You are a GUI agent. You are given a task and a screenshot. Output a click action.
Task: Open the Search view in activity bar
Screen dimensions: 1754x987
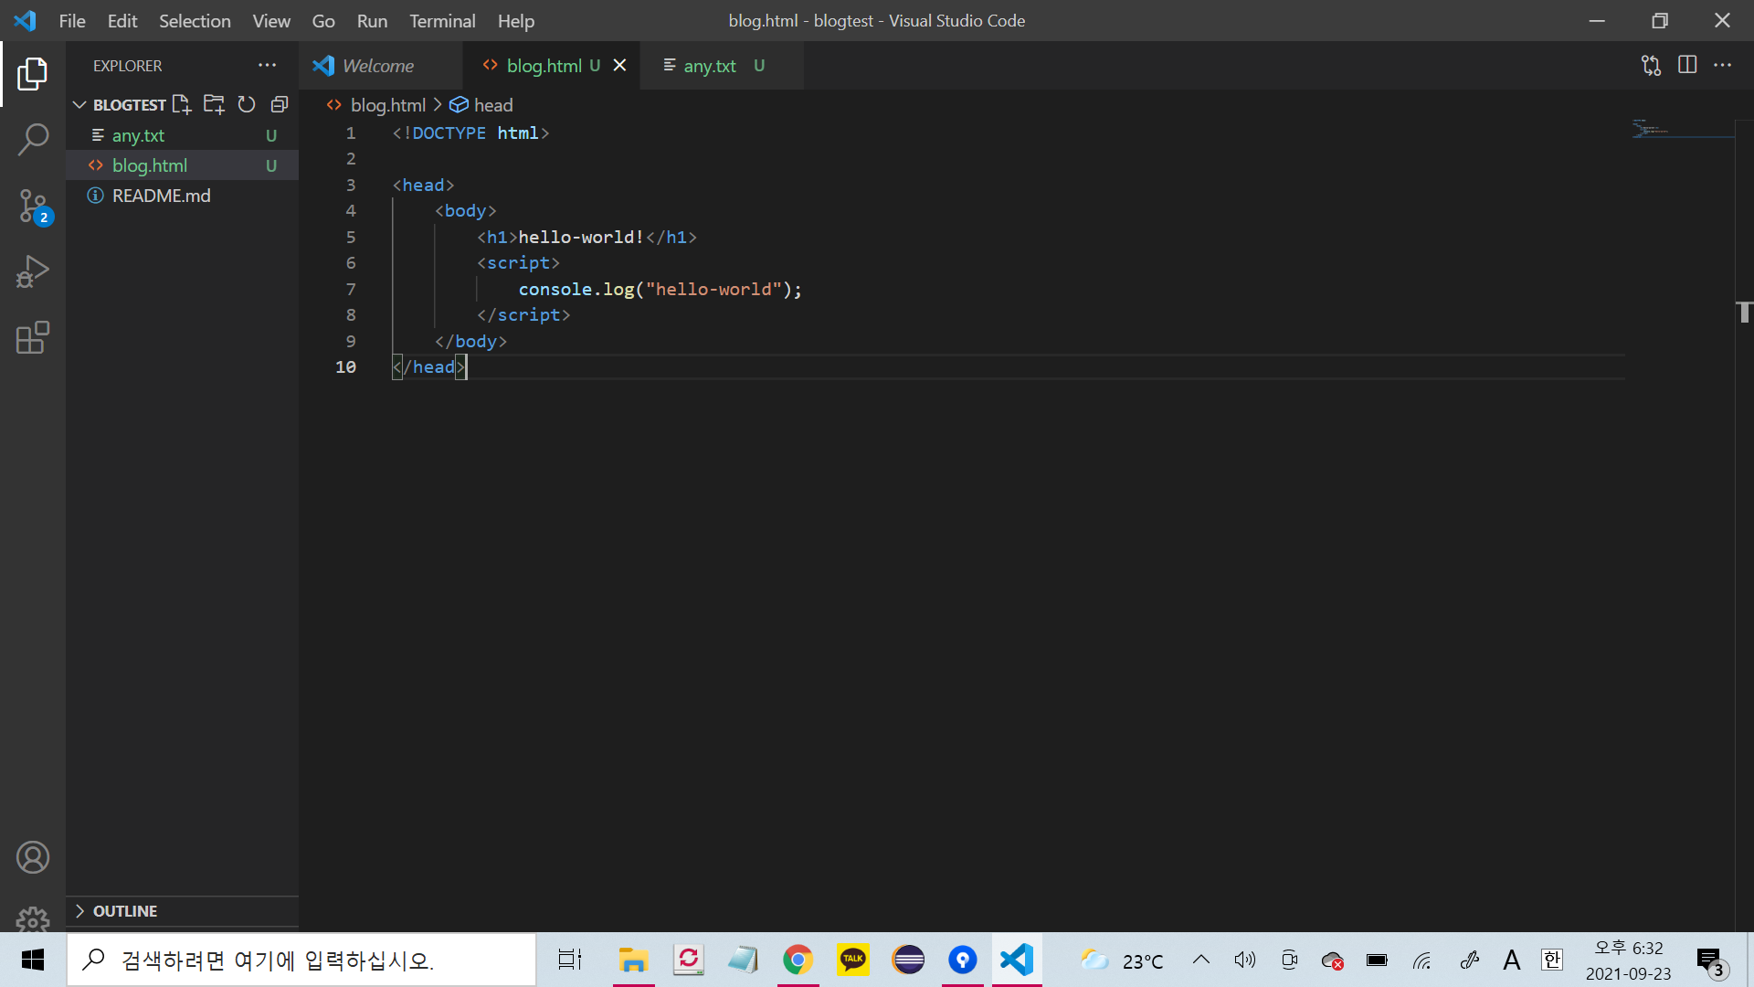click(33, 140)
